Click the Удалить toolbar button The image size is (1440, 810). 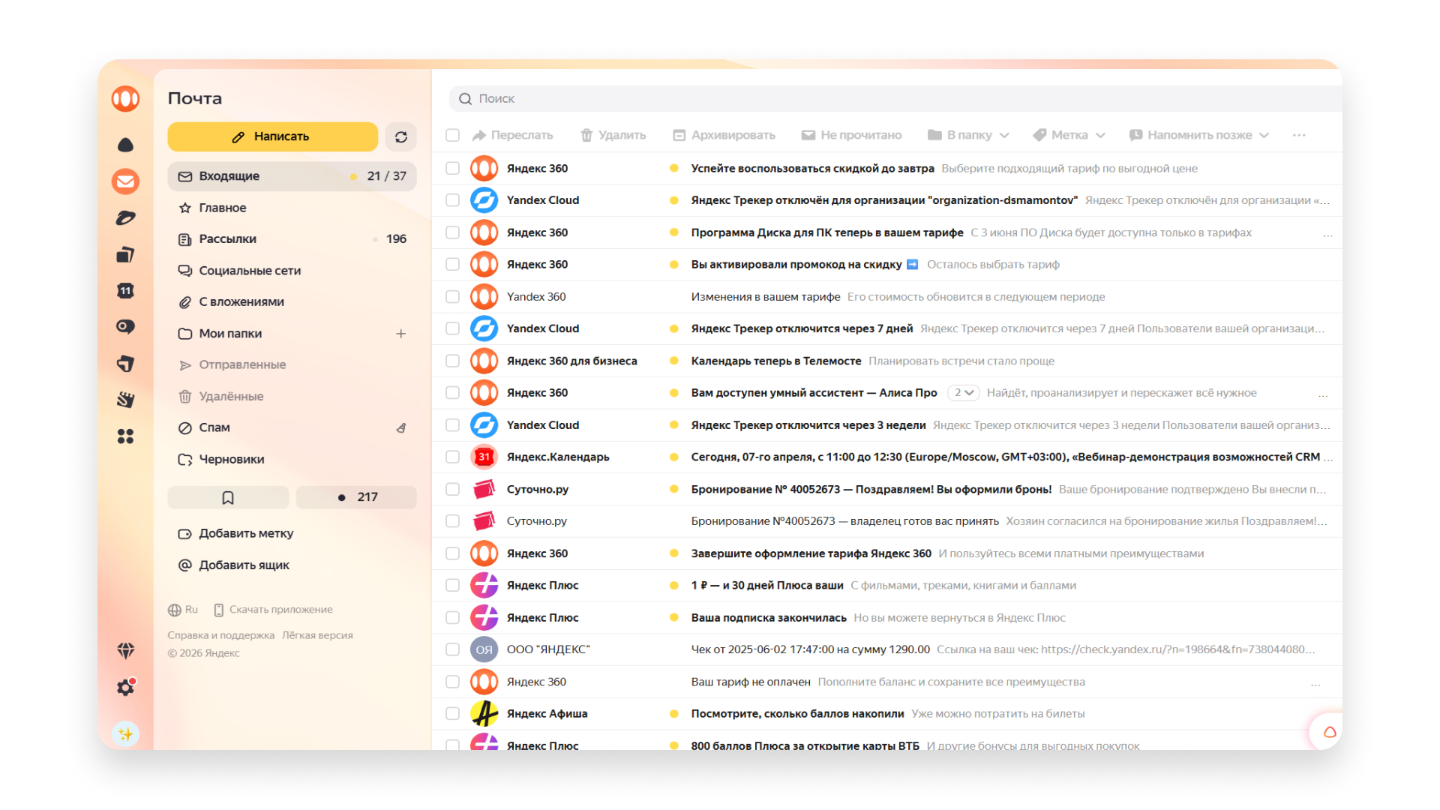(x=613, y=135)
